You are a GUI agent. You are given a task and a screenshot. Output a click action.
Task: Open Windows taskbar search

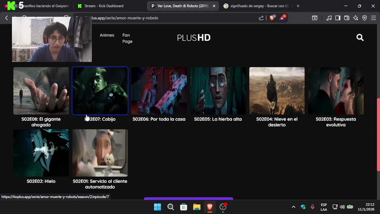click(x=171, y=207)
